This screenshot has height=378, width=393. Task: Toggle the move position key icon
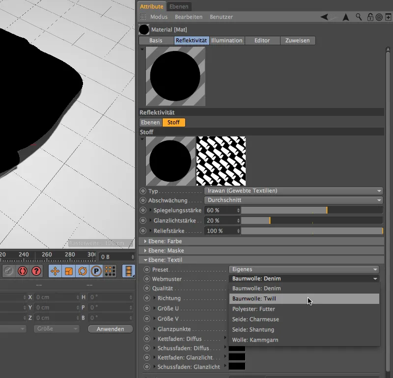(55, 271)
